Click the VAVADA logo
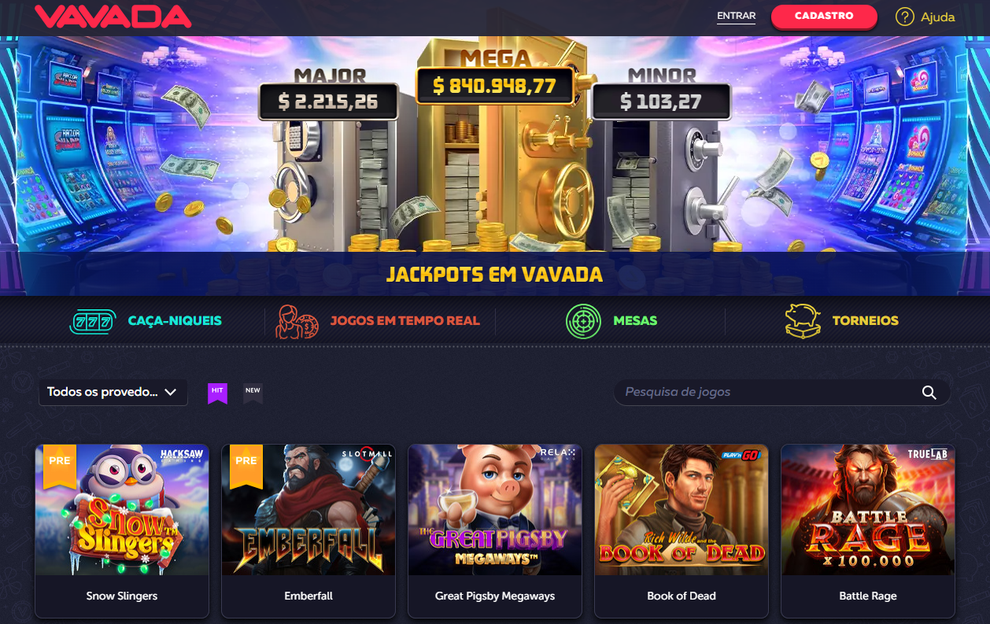The image size is (990, 624). [113, 17]
